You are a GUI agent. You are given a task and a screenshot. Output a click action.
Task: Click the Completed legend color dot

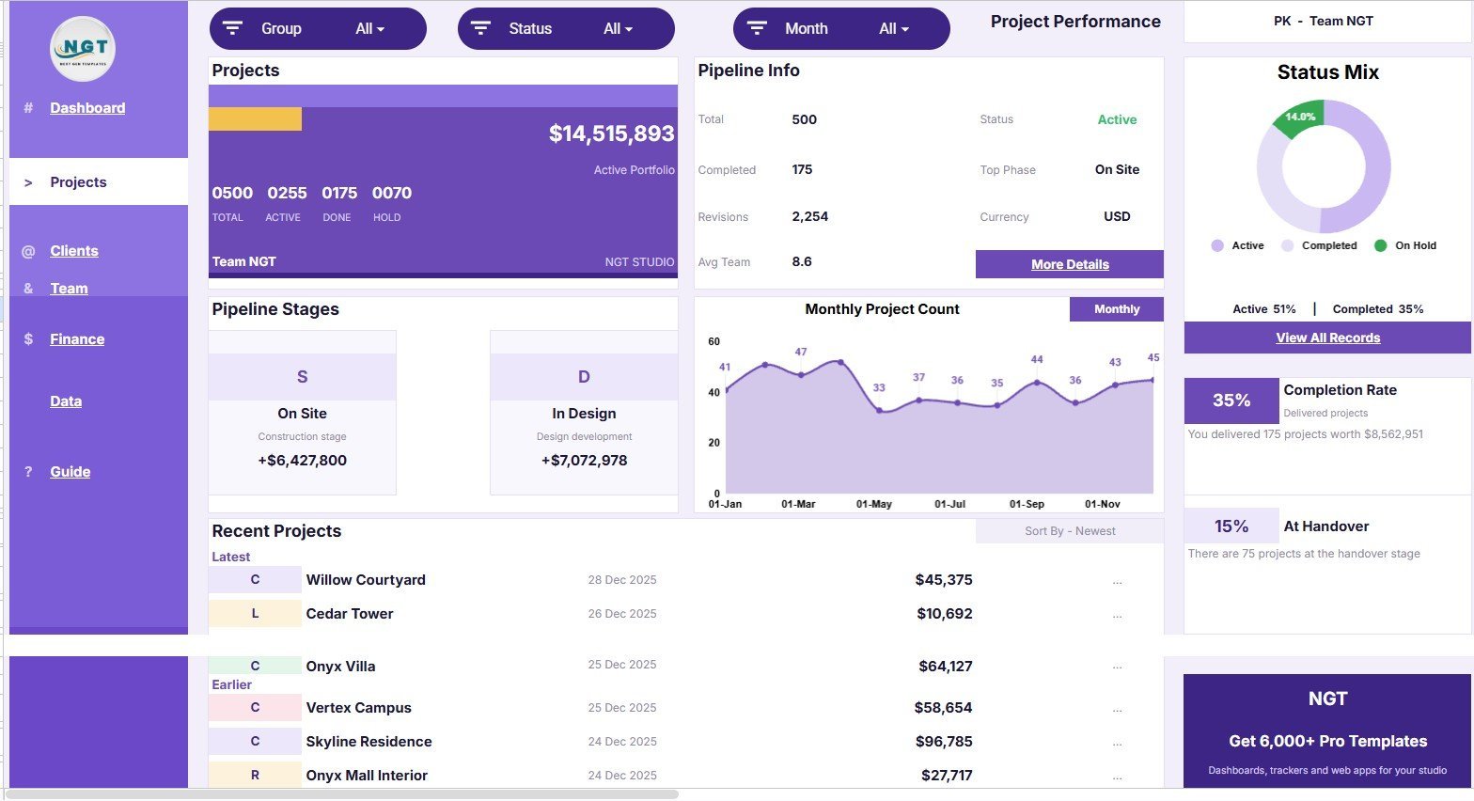1287,245
